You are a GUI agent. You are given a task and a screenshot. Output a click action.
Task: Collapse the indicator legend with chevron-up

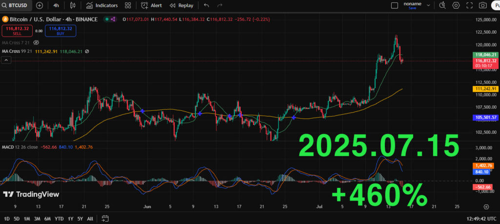click(6, 60)
